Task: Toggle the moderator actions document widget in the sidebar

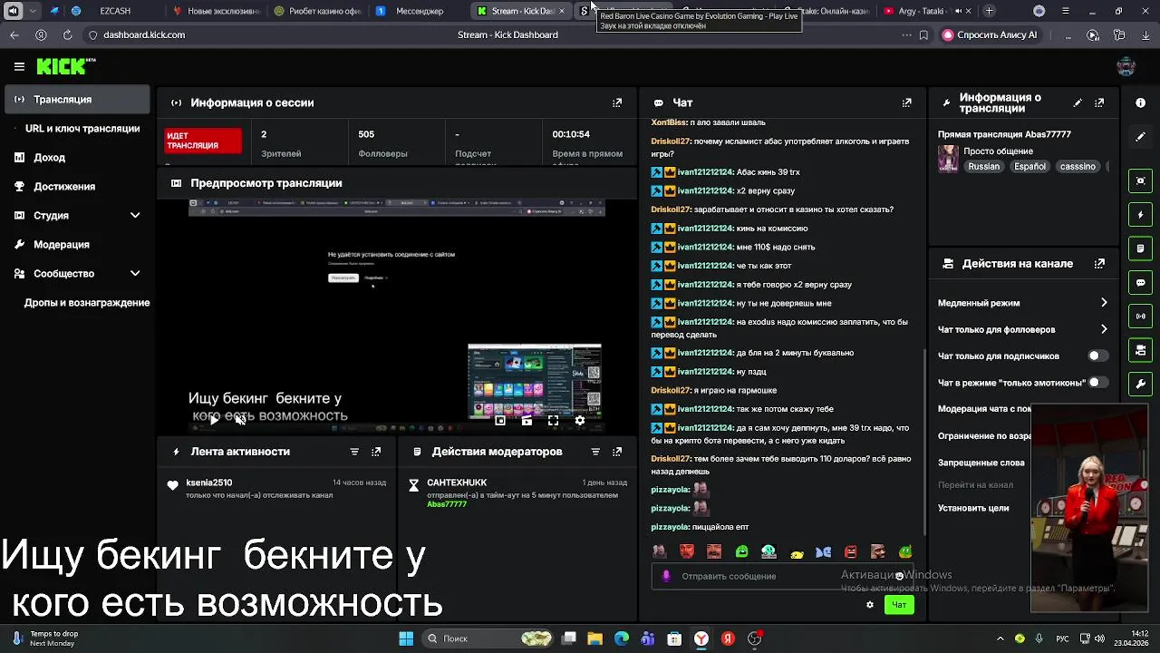Action: [1141, 249]
